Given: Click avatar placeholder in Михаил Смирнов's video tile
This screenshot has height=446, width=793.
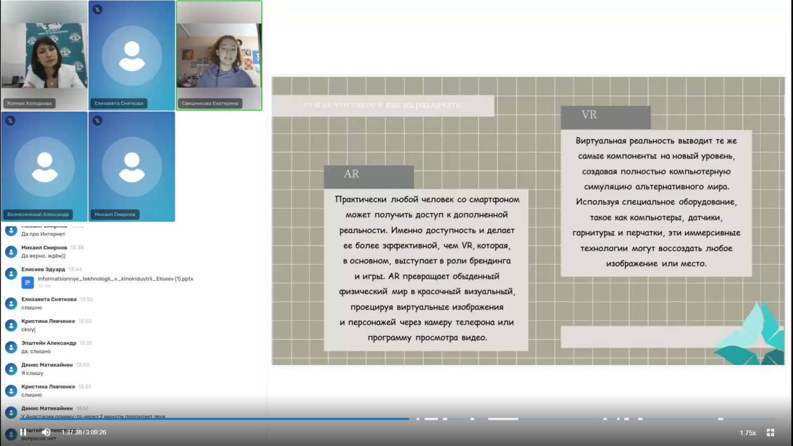Looking at the screenshot, I should pos(132,166).
